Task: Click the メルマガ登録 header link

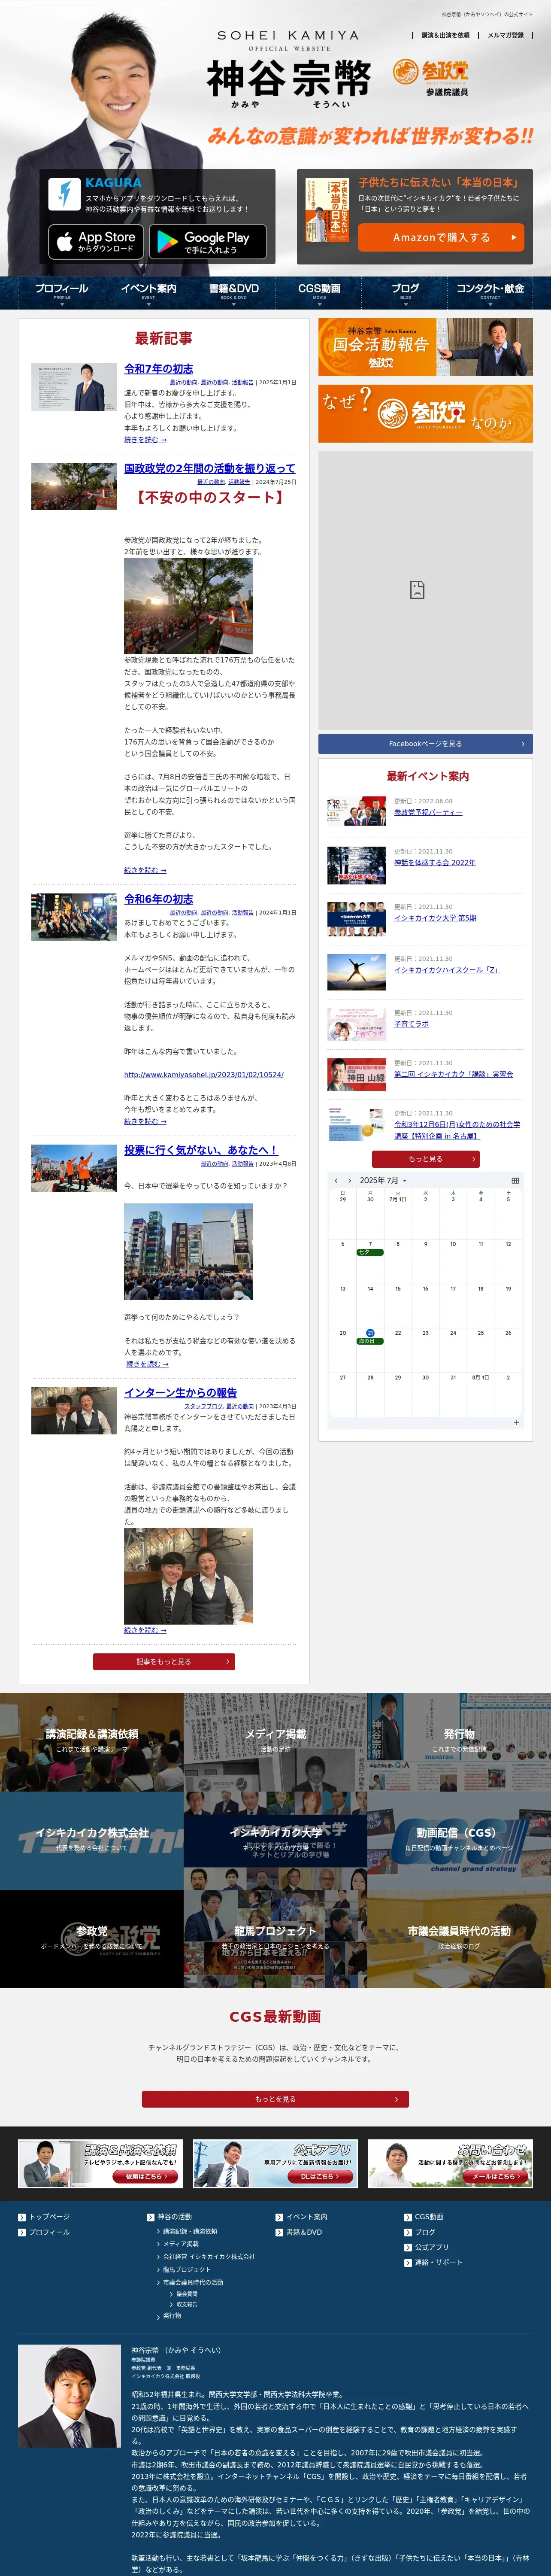Action: click(x=505, y=35)
